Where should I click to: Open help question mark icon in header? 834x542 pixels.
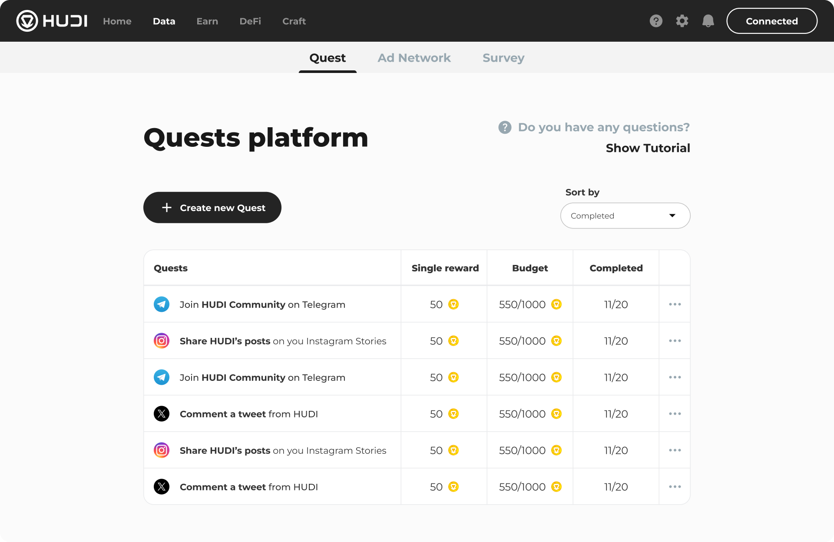coord(656,21)
